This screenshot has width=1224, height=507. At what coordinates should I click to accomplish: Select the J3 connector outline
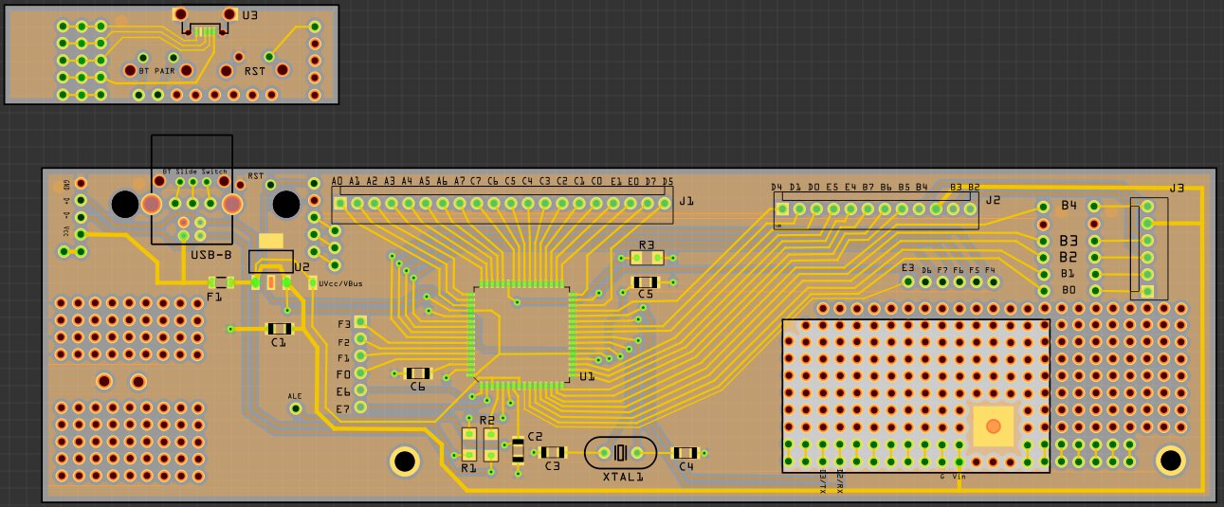(1146, 248)
